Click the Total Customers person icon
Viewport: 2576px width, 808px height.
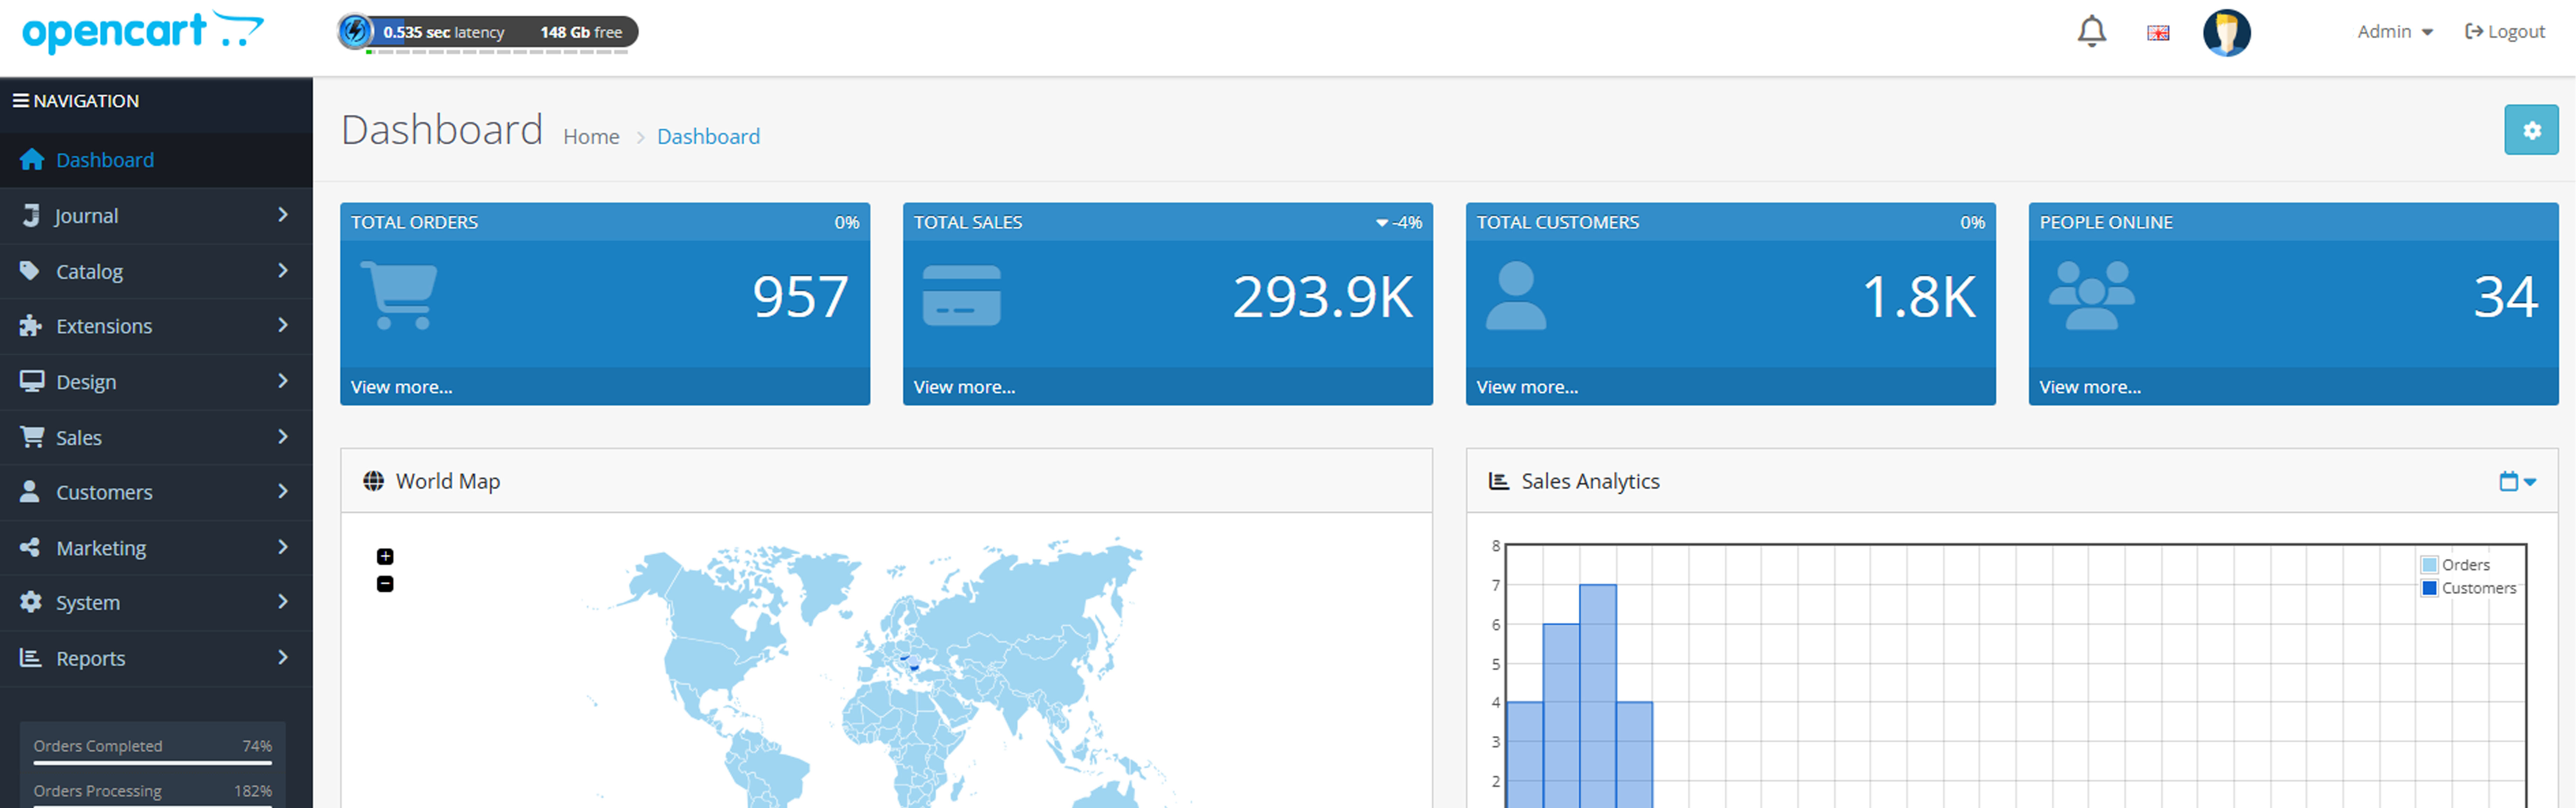coord(1516,296)
